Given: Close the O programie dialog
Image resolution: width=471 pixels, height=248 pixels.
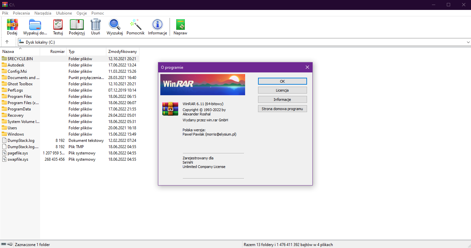Looking at the screenshot, I should coord(307,67).
